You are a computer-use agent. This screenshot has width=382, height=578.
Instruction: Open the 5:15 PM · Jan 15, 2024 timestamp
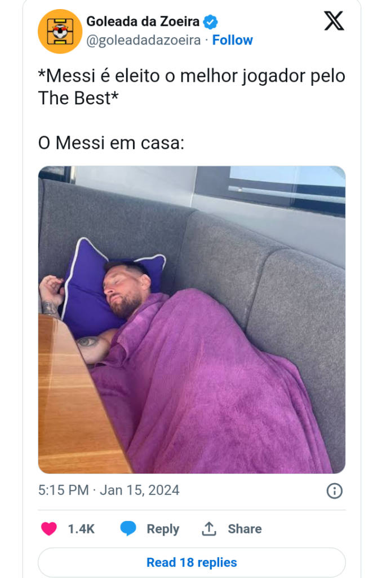(109, 491)
